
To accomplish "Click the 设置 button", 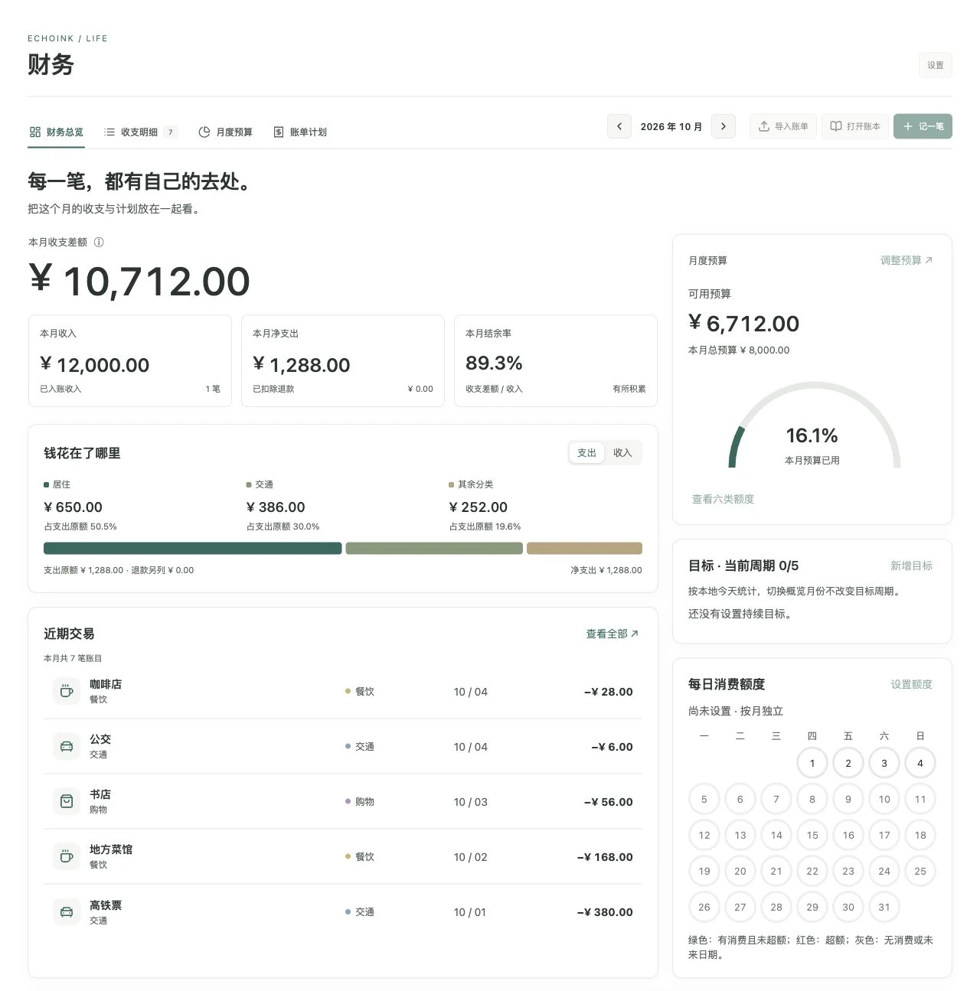I will (936, 65).
